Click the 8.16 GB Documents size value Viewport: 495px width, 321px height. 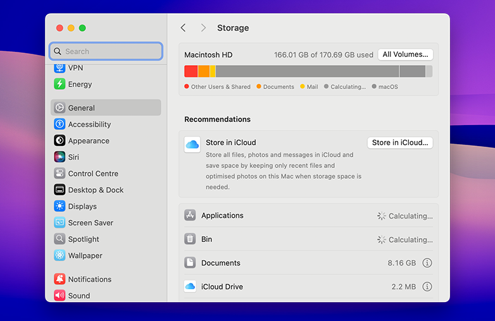pyautogui.click(x=401, y=263)
